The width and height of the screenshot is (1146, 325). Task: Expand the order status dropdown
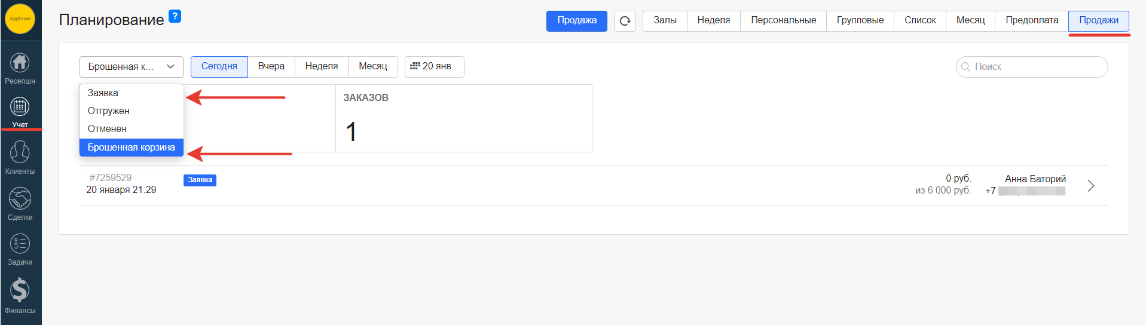tap(131, 67)
